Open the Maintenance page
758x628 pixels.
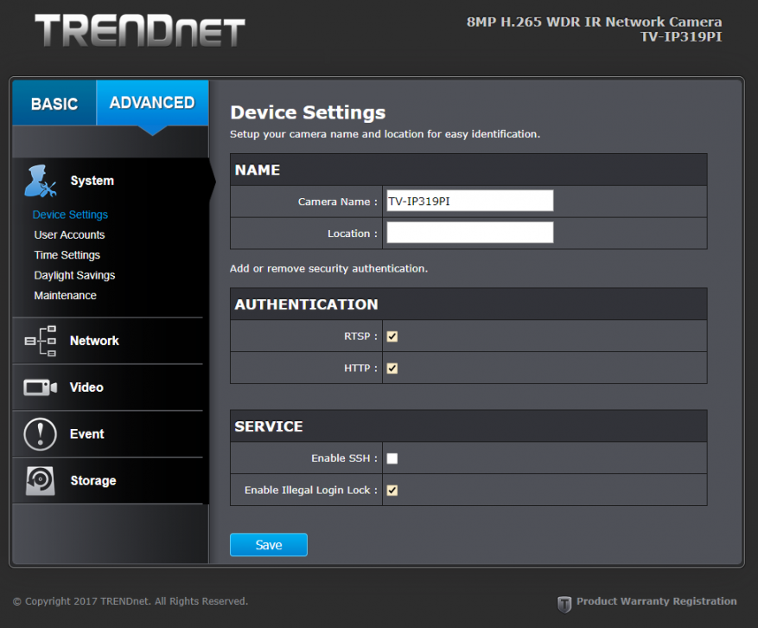pyautogui.click(x=66, y=296)
